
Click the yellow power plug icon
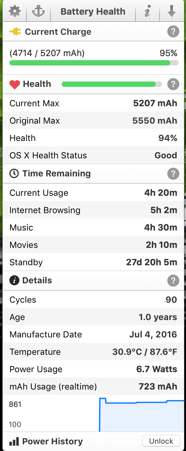coord(15,32)
